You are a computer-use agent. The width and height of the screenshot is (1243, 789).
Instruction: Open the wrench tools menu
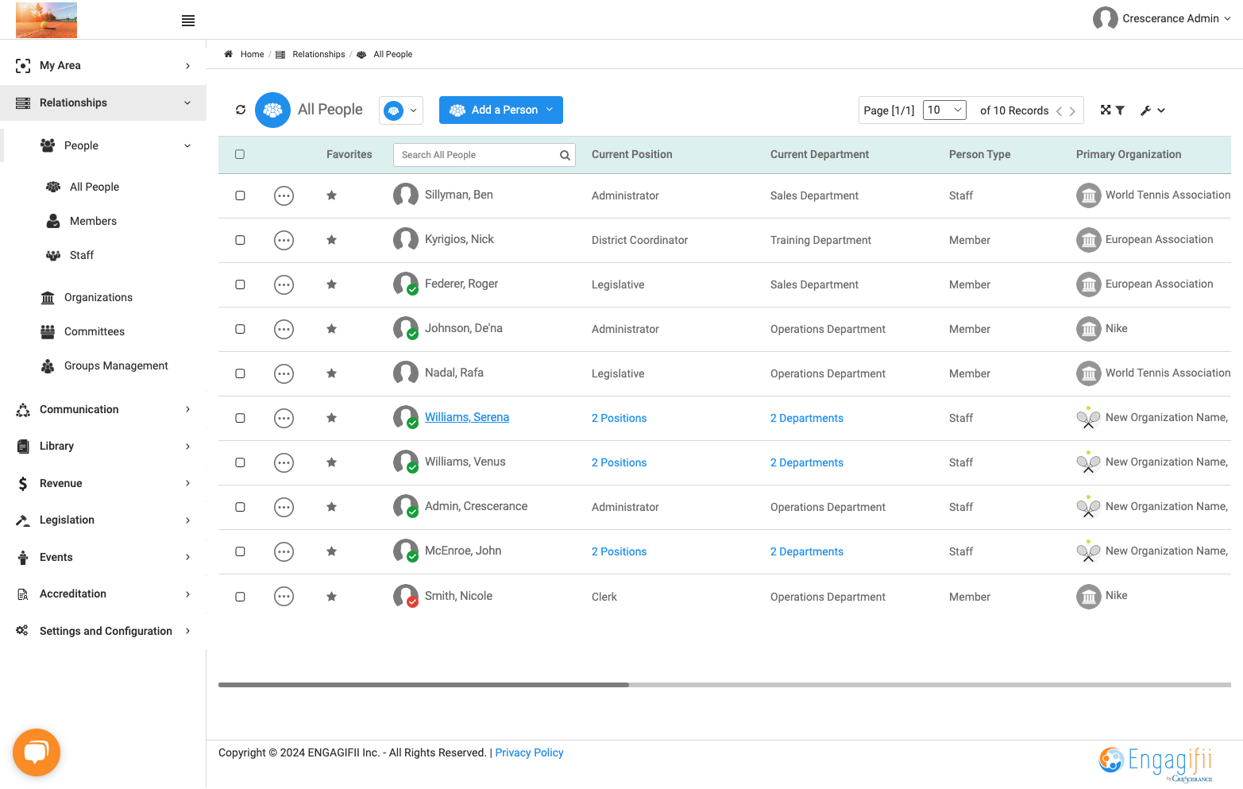click(x=1152, y=110)
